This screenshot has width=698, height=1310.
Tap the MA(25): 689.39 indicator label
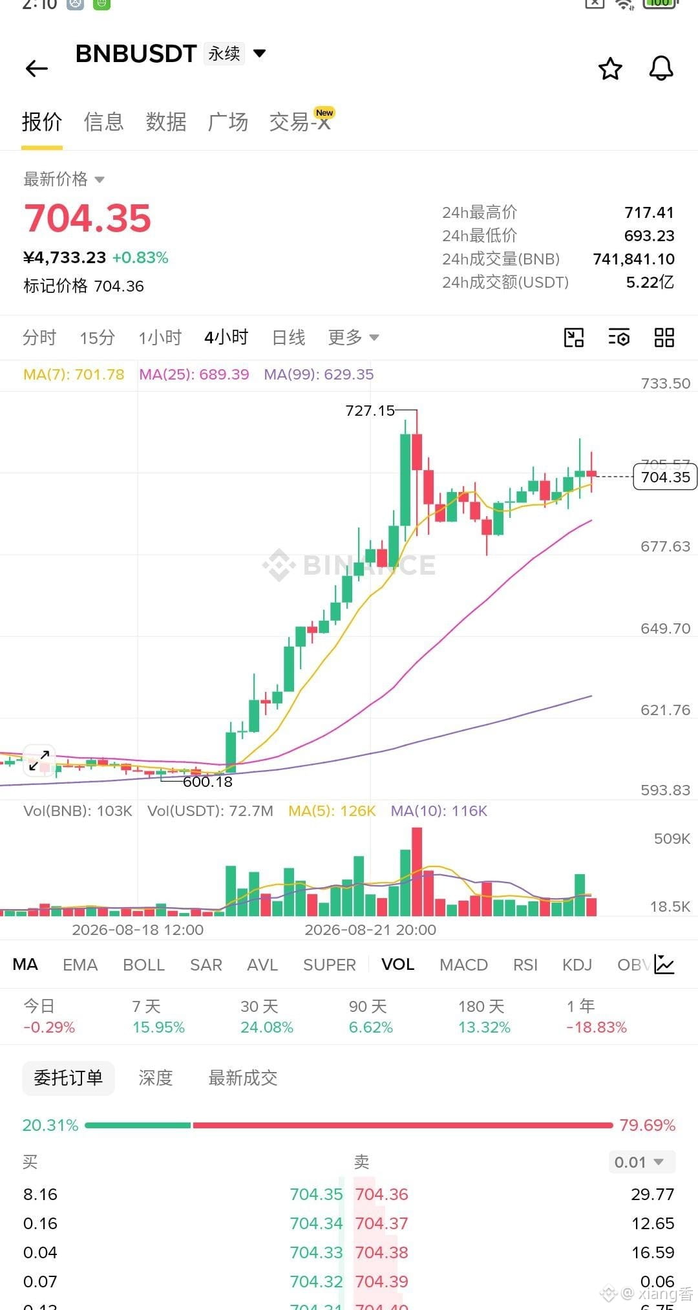tap(194, 374)
